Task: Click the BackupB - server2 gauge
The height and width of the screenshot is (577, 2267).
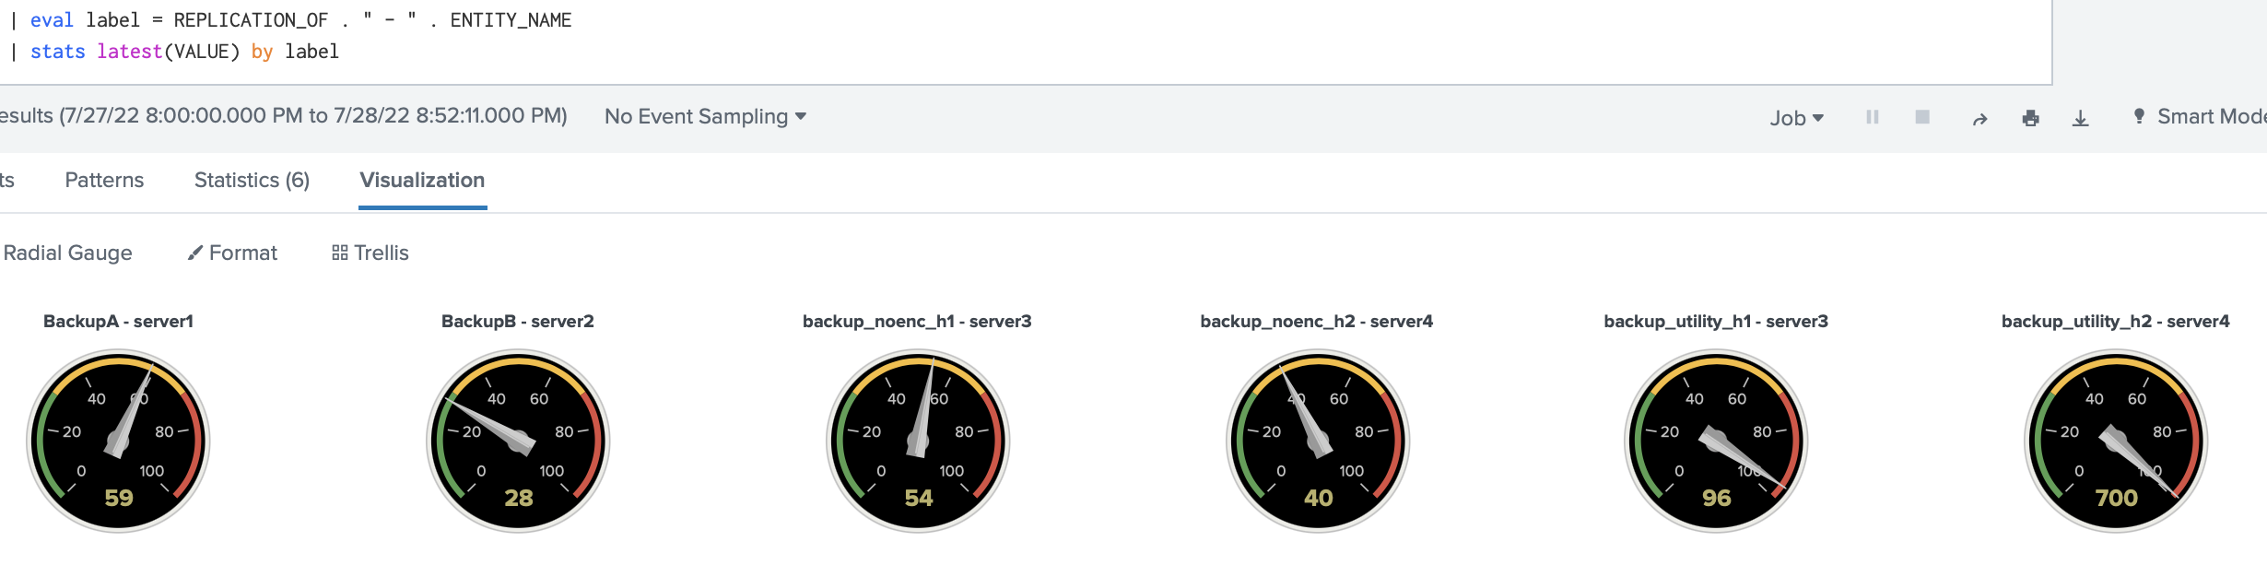Action: point(518,441)
